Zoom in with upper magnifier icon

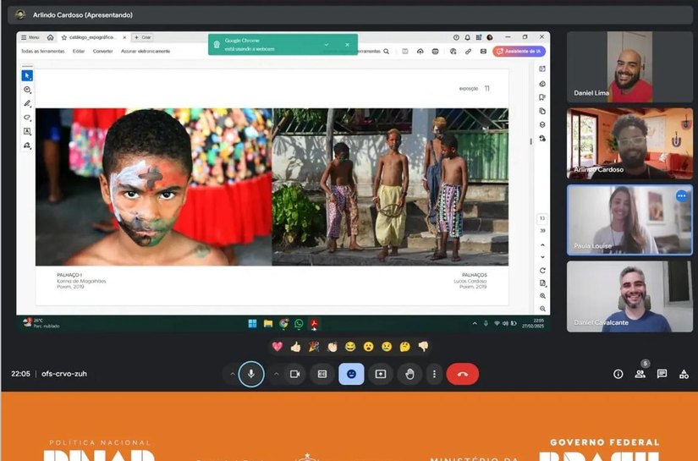pos(542,296)
